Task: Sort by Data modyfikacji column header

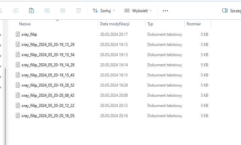Action: point(115,24)
